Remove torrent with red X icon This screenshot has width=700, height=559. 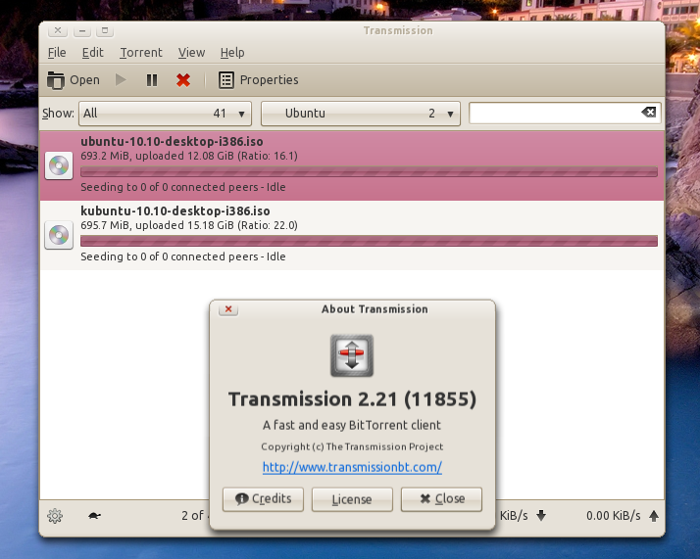183,80
